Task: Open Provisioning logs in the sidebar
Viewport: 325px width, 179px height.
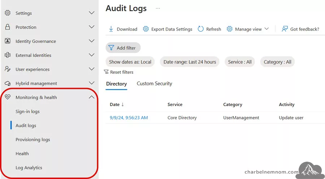Action: point(33,140)
